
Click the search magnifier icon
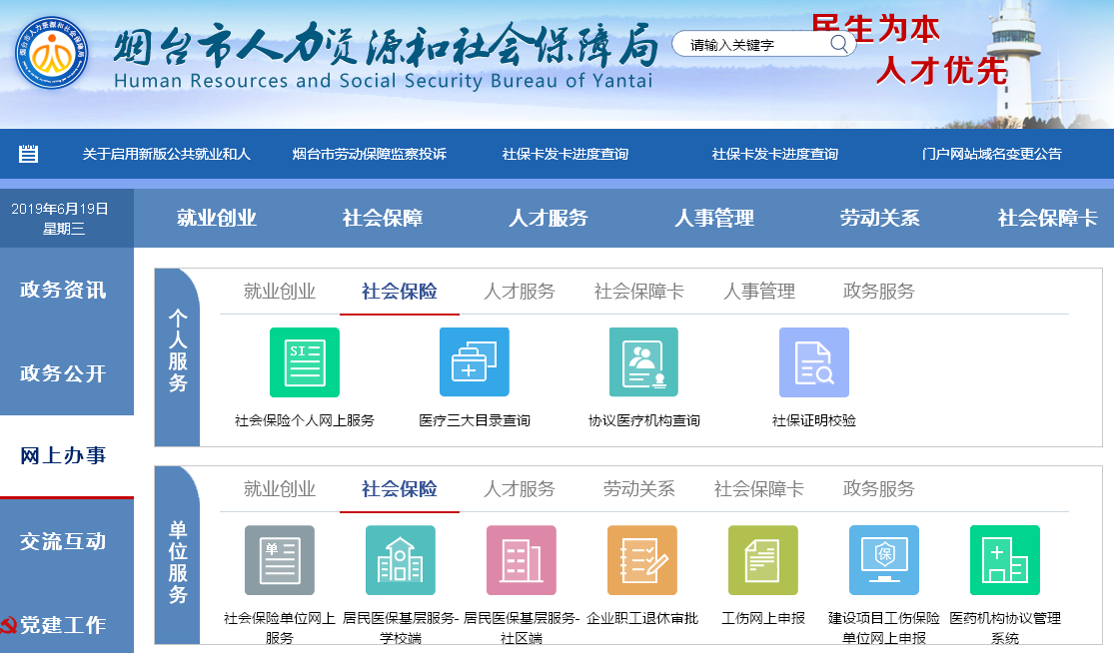tap(839, 44)
